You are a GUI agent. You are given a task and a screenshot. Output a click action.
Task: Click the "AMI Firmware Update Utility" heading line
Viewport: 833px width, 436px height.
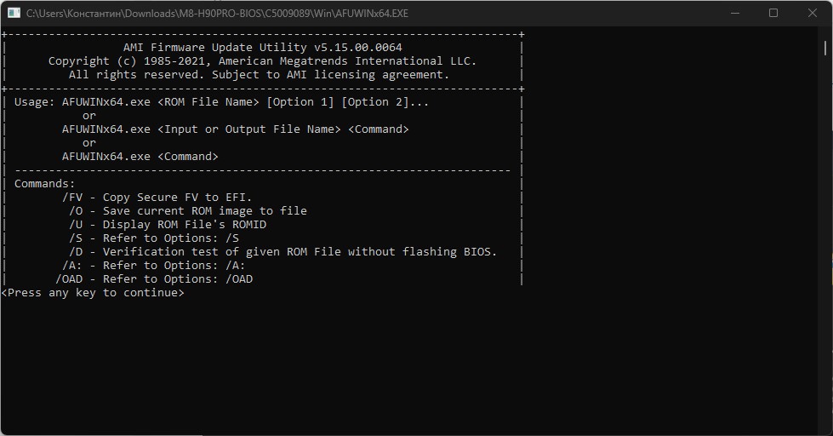[x=262, y=48]
